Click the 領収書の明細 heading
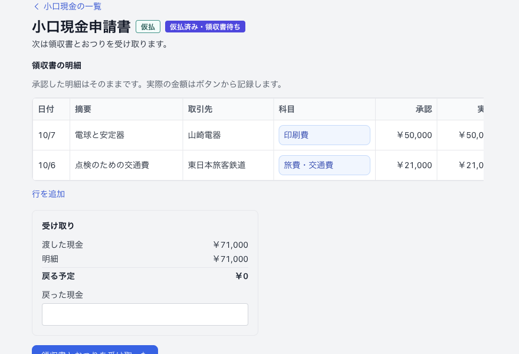Viewport: 519px width, 354px height. pyautogui.click(x=57, y=65)
